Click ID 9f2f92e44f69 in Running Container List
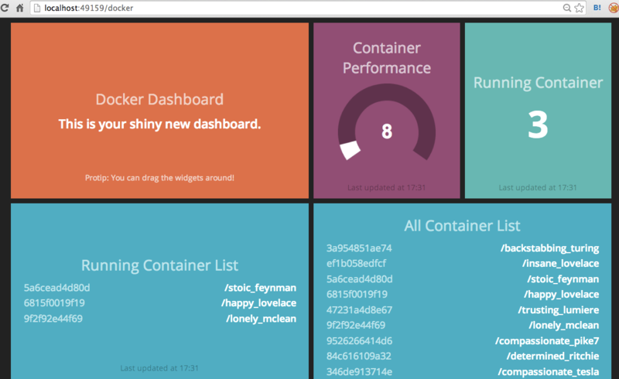 53,319
